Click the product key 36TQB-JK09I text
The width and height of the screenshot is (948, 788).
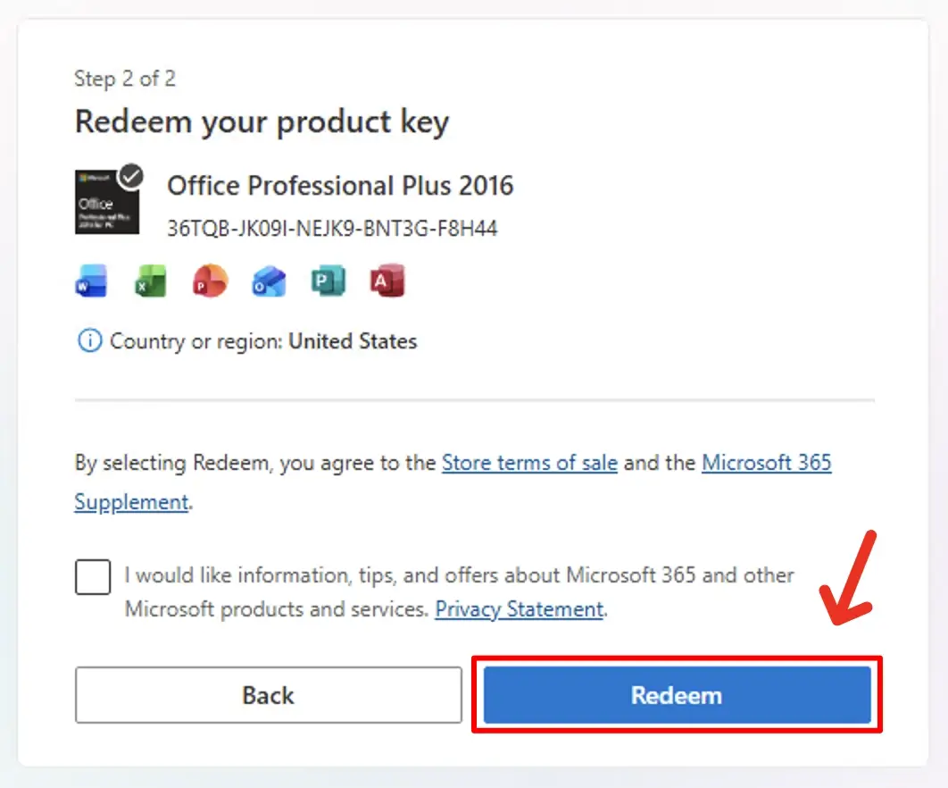point(332,229)
